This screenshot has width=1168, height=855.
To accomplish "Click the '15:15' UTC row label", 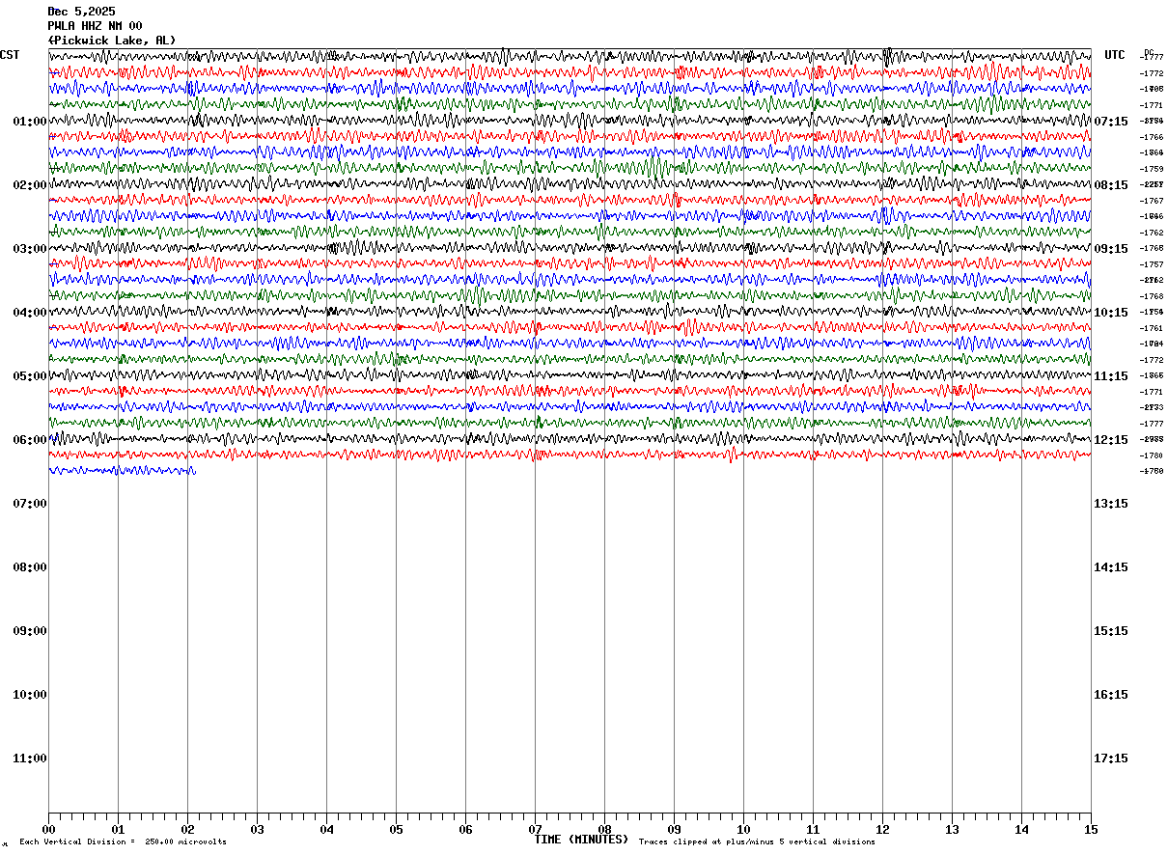I will [1111, 631].
